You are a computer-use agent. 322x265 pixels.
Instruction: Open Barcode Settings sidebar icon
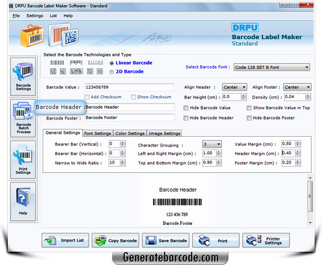pos(23,77)
